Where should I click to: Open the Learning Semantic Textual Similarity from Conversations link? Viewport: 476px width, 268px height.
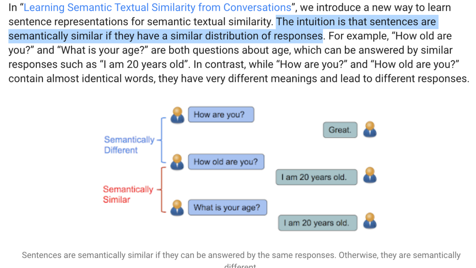point(157,7)
